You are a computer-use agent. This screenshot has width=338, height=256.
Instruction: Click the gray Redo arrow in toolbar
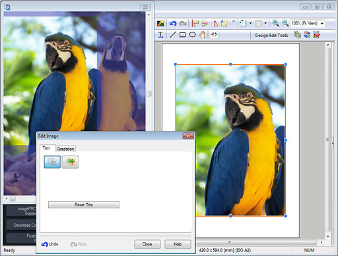point(183,23)
